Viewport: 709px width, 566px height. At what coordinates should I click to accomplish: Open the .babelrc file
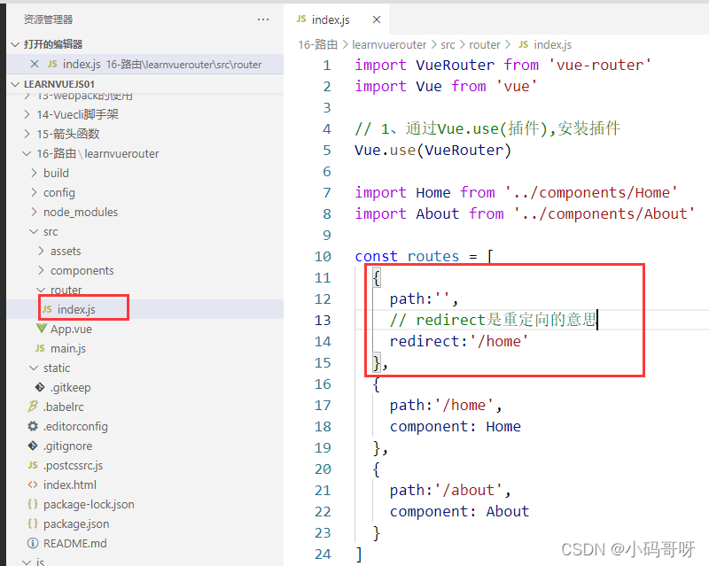point(63,407)
